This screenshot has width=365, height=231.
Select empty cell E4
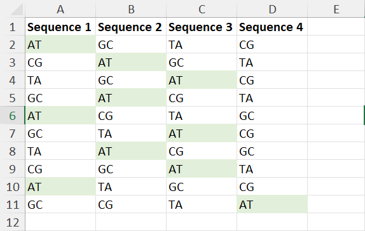click(336, 80)
